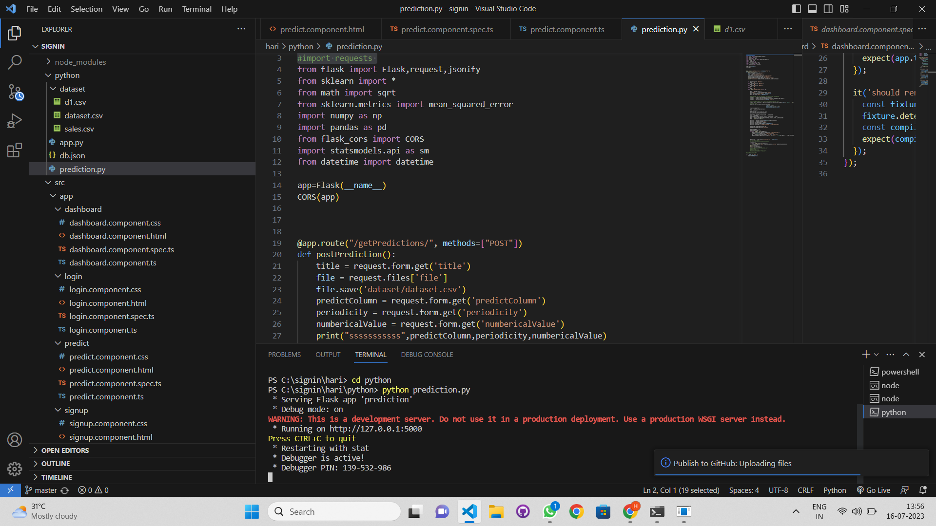Open the Extensions view

click(15, 150)
